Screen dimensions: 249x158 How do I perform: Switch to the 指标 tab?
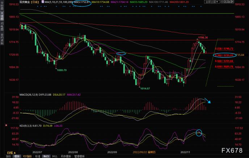(x=8, y=156)
